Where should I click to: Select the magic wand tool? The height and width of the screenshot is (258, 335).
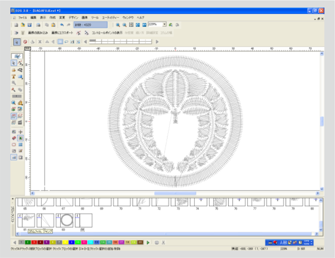click(x=13, y=83)
